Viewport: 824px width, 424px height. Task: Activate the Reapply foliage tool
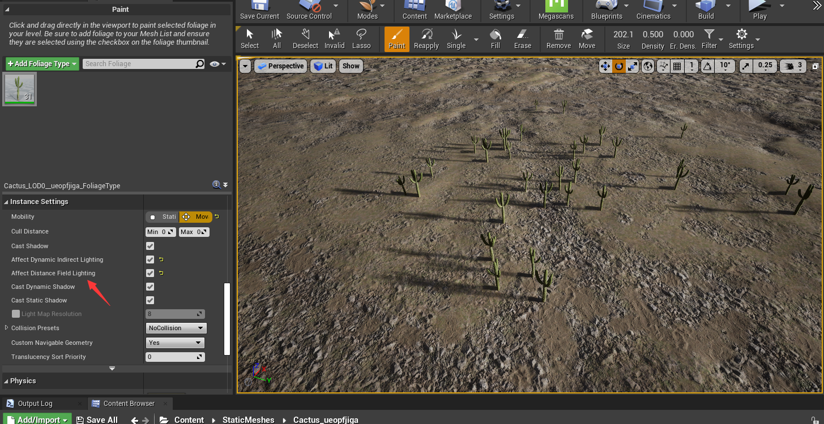(426, 38)
